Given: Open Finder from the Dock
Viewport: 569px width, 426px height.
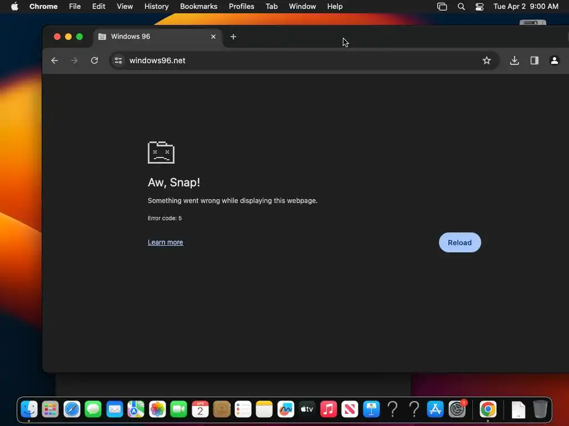Looking at the screenshot, I should click(29, 409).
